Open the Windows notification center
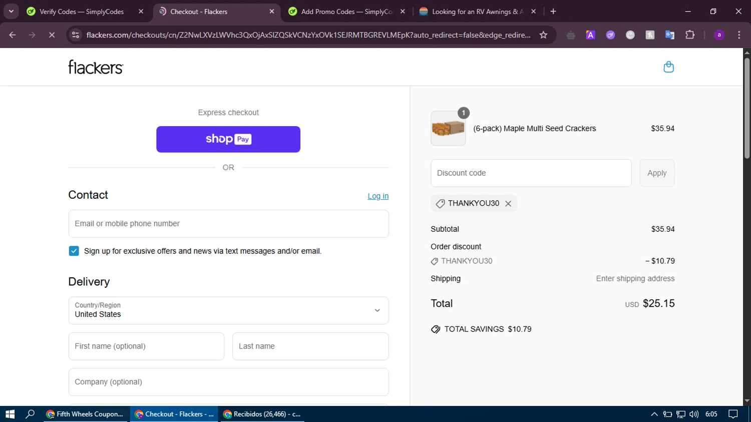The width and height of the screenshot is (751, 422). coord(733,414)
